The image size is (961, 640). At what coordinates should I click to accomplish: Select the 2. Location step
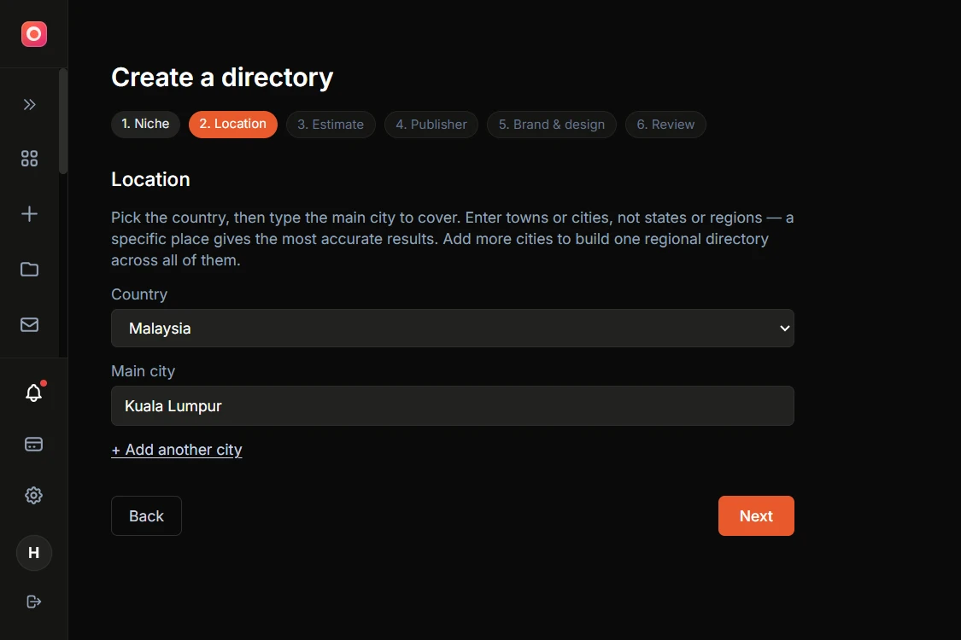point(233,124)
